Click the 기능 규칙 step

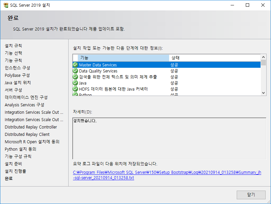[x=13, y=60]
